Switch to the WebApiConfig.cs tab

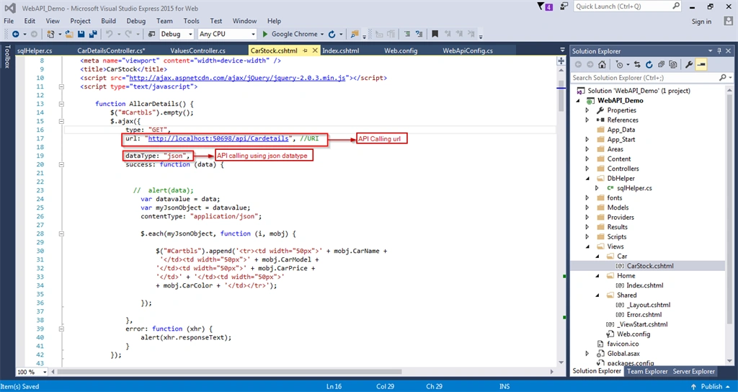[x=467, y=50]
